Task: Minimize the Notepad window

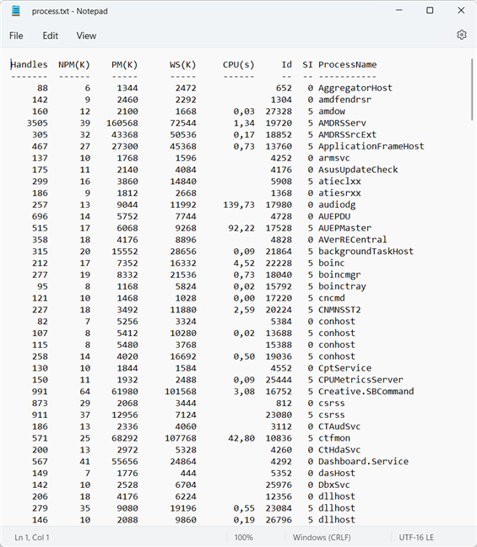Action: click(x=398, y=10)
